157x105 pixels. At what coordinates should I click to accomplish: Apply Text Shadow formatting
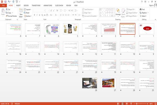tap(42, 15)
